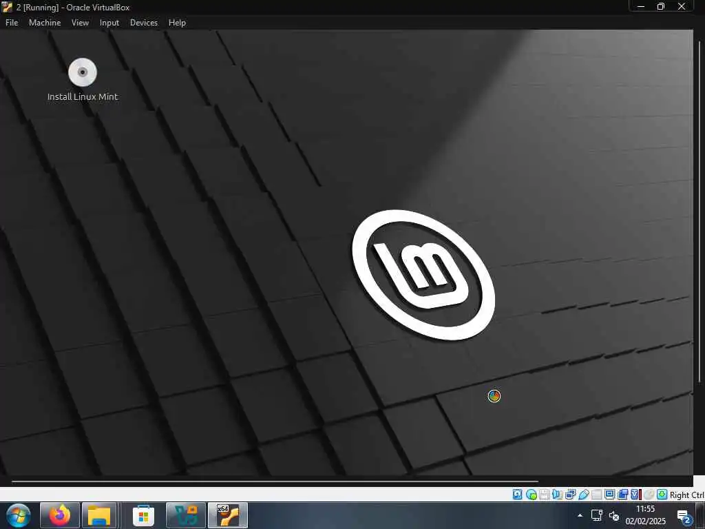Viewport: 705px width, 529px height.
Task: Click the shared folders status icon
Action: tap(596, 495)
